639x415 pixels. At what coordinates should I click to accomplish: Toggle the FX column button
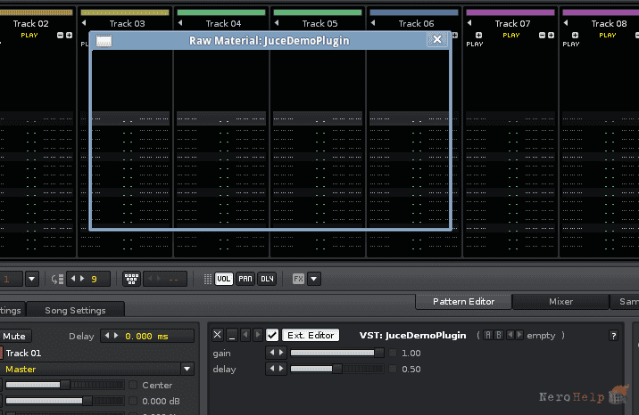[299, 279]
